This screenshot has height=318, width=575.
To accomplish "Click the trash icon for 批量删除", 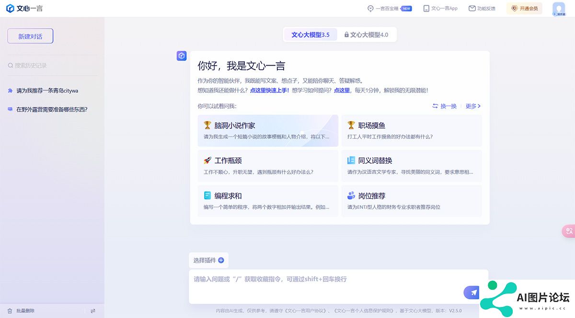I will click(10, 311).
